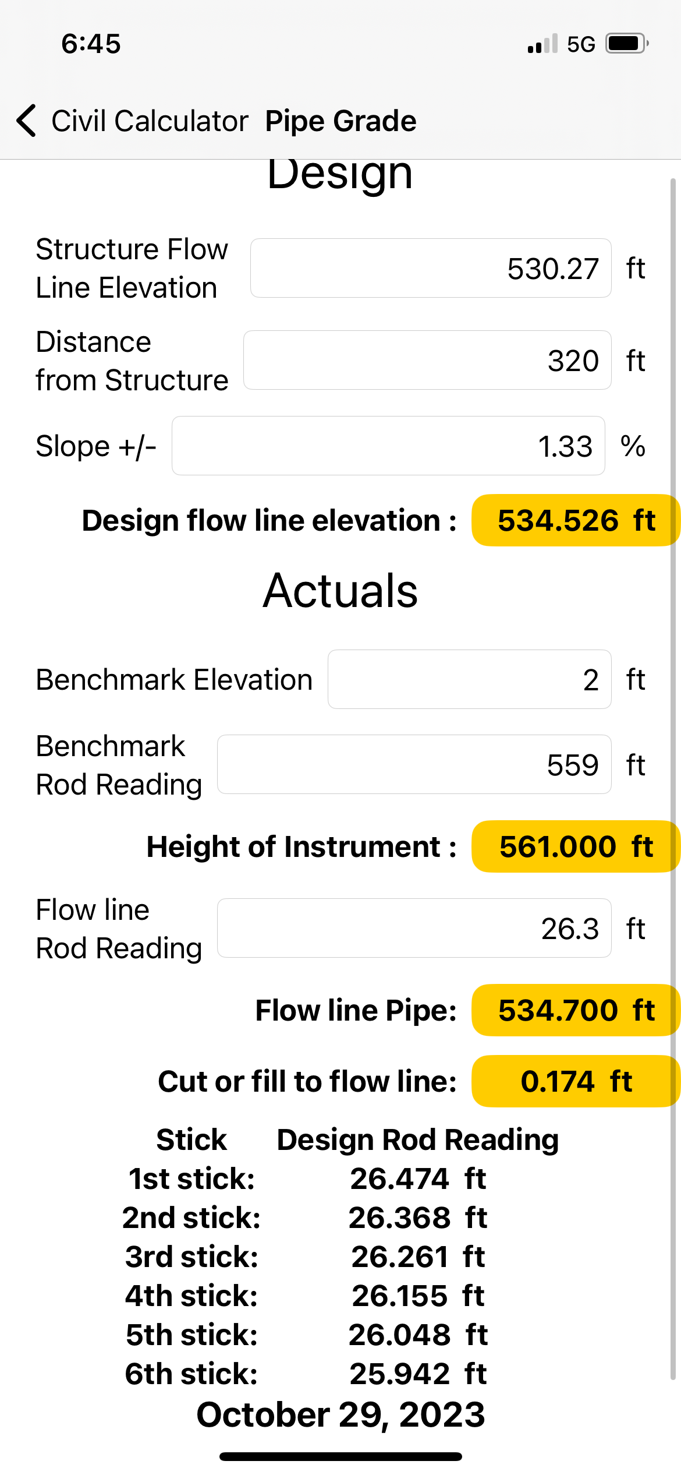This screenshot has width=681, height=1475.
Task: Tap the home indicator bar at screen bottom
Action: [x=340, y=1455]
